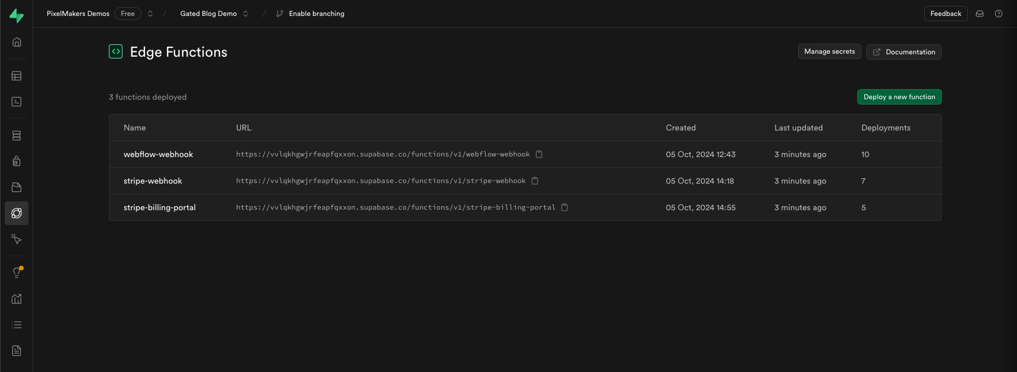The image size is (1017, 372).
Task: Click the Gated Blog Demo project name
Action: 208,14
